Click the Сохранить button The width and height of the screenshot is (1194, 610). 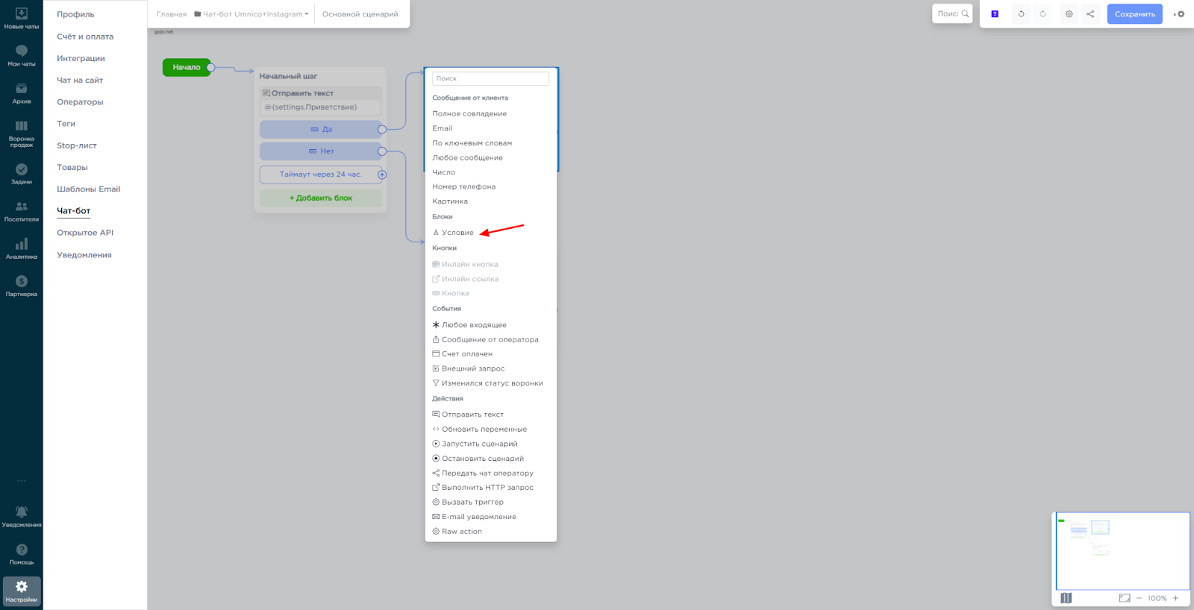[x=1134, y=14]
